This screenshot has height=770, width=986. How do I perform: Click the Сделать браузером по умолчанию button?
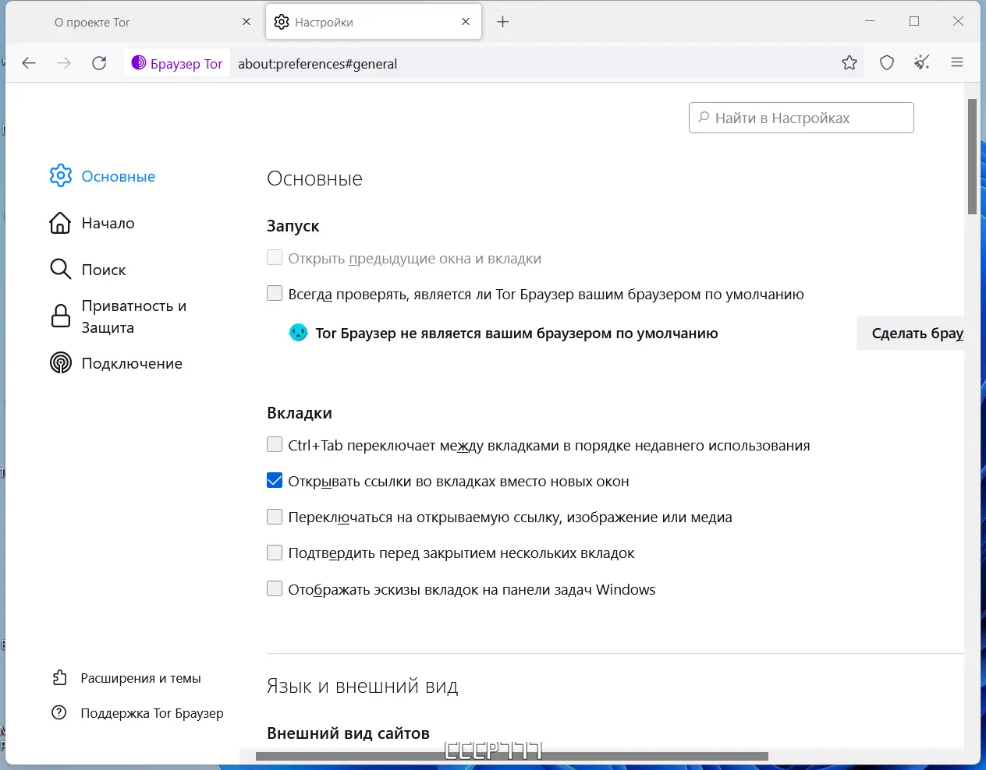911,333
